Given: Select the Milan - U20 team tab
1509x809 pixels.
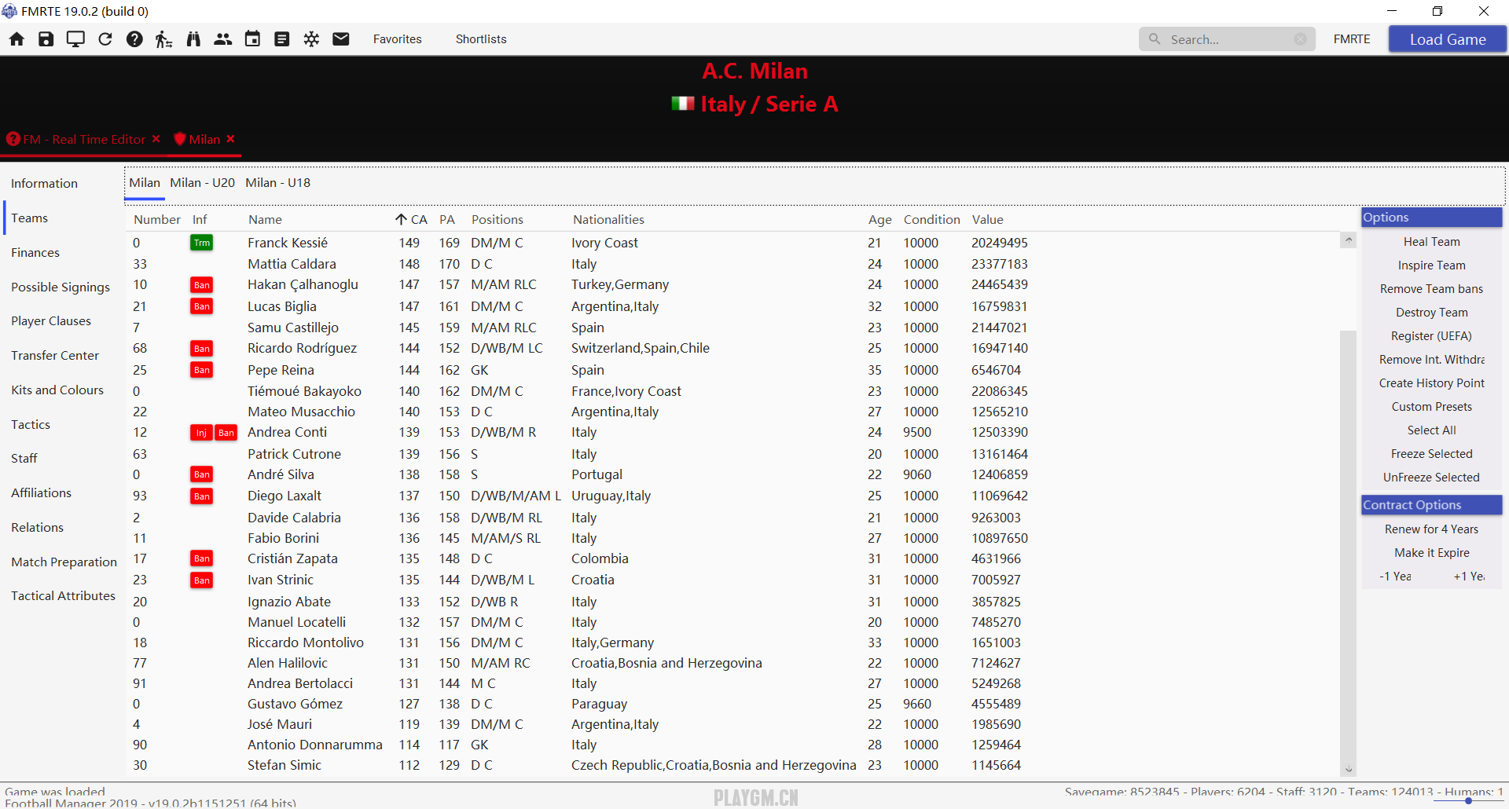Looking at the screenshot, I should point(203,182).
